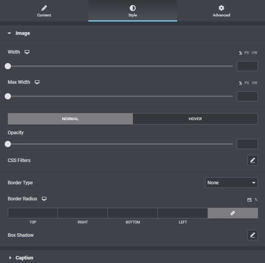Select percent unit for Max Width

coord(240,83)
